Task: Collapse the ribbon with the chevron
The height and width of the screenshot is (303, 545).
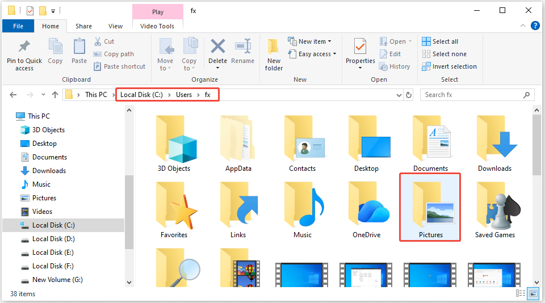Action: click(523, 26)
